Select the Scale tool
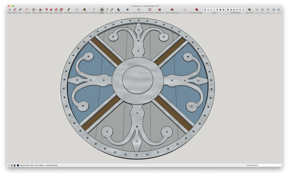Screen dimensions: 289x176 [61, 10]
